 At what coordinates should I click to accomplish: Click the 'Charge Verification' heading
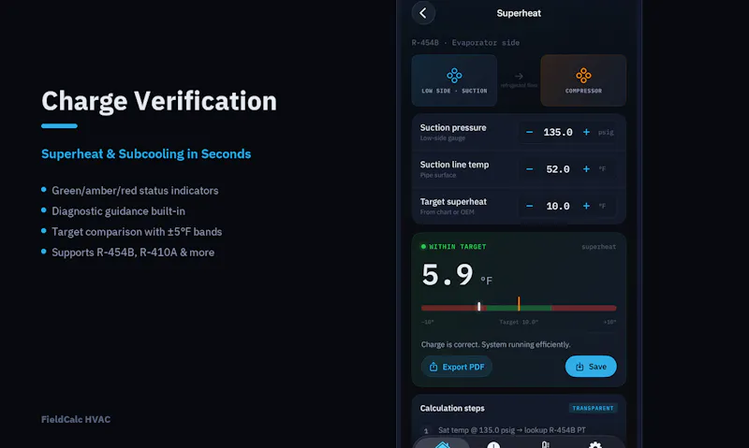[x=159, y=101]
